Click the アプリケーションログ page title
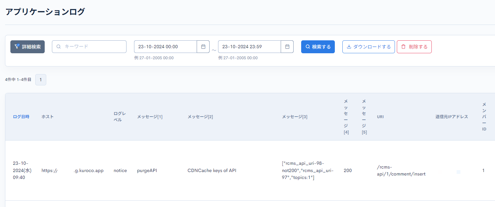 click(45, 12)
